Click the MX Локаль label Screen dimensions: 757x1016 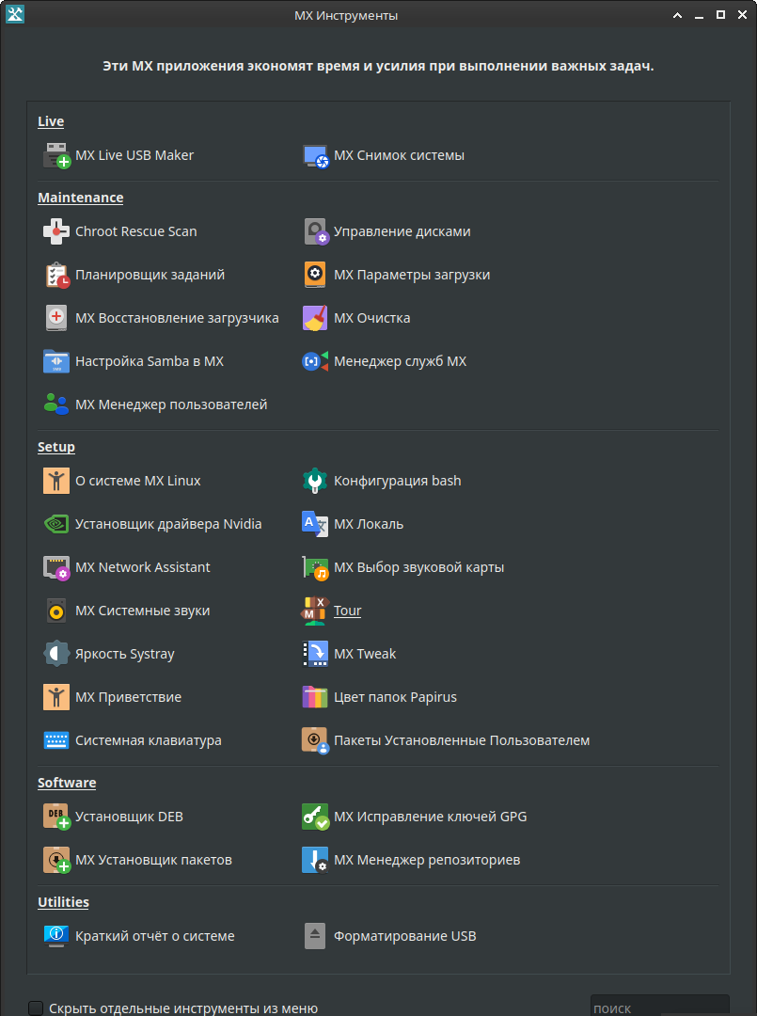(x=370, y=524)
